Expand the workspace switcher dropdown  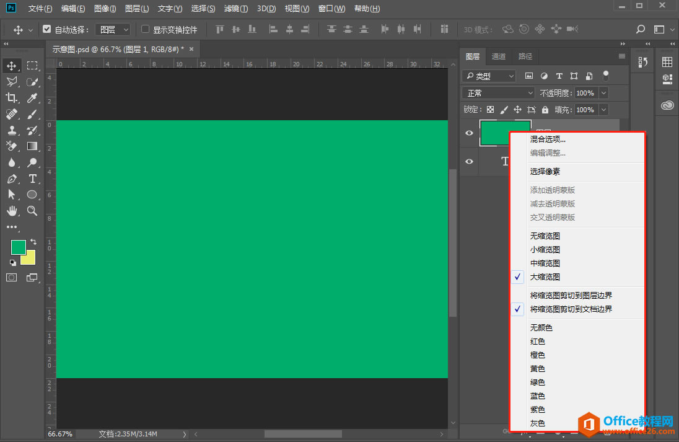pos(673,30)
